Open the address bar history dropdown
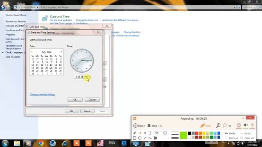 coord(234,7)
